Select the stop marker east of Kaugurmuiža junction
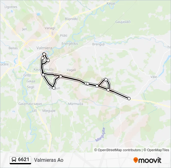Image resolution: width=171 pixels, height=168 pixels. (61, 77)
